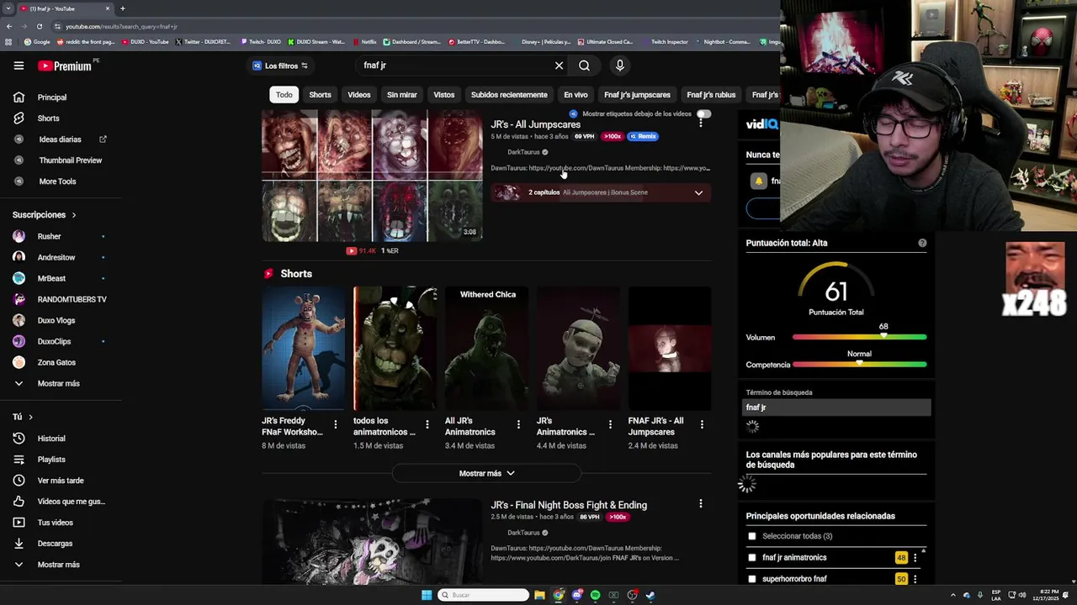This screenshot has height=605, width=1077.
Task: Open JR's All Jumpscares thumbnail
Action: click(x=372, y=176)
